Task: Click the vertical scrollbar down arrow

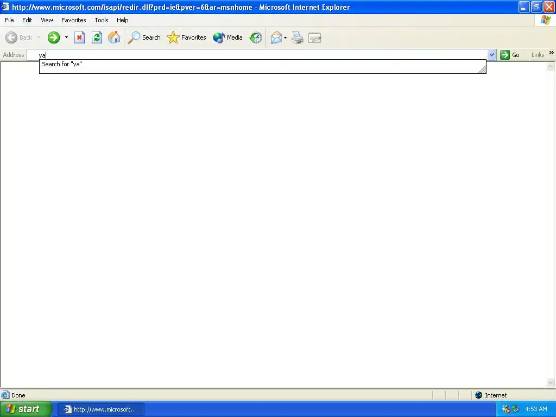Action: point(551,382)
